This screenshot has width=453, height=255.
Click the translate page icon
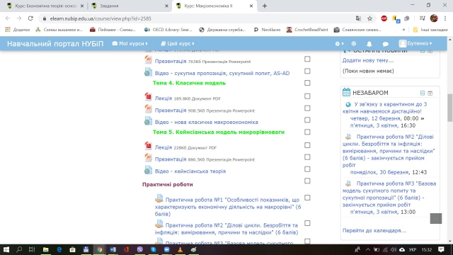click(358, 18)
